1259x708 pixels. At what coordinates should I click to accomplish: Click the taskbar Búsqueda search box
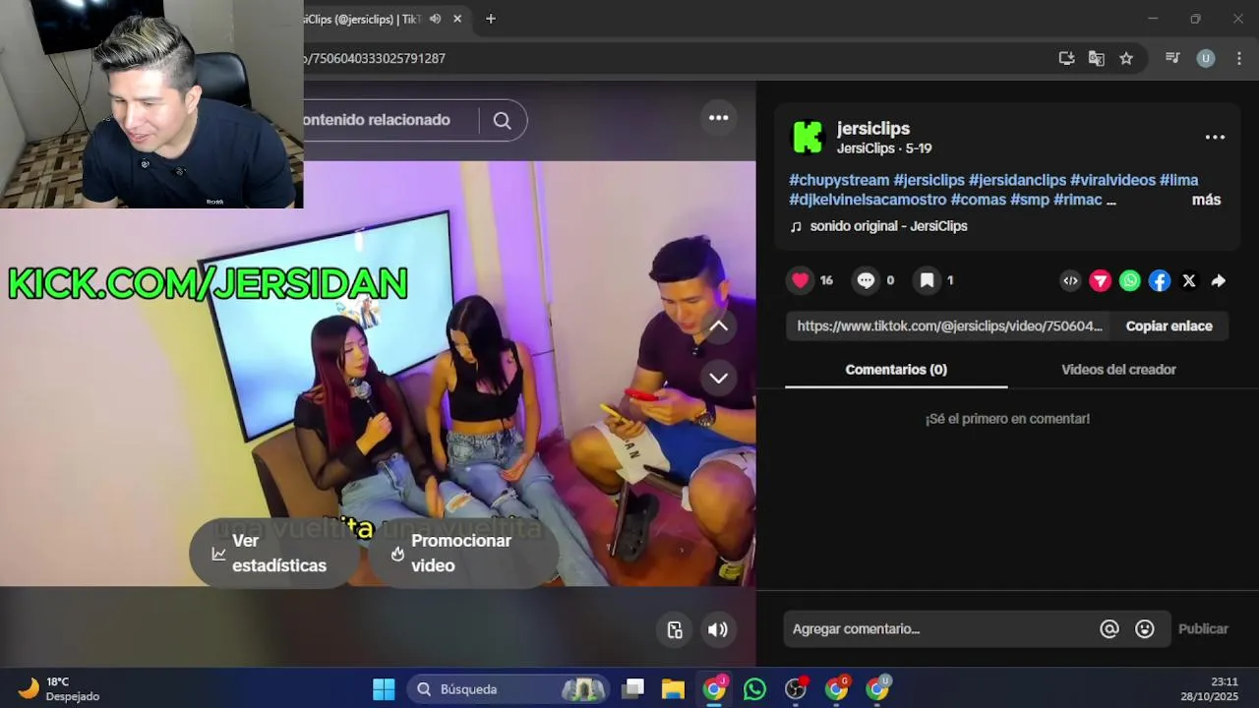[x=508, y=689]
